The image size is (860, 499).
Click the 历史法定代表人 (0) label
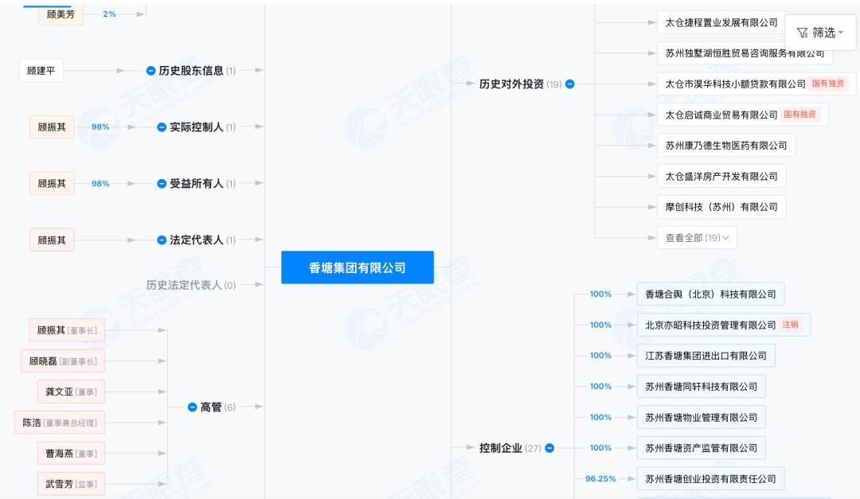tap(191, 285)
